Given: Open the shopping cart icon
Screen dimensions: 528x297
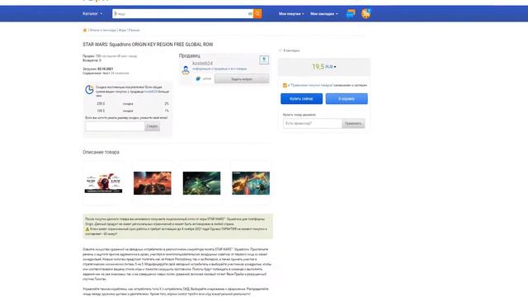Looking at the screenshot, I should [366, 14].
